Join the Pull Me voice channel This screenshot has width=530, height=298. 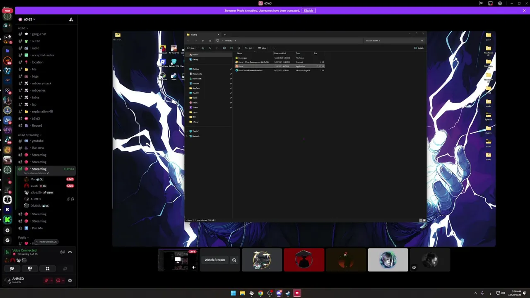pyautogui.click(x=46, y=228)
